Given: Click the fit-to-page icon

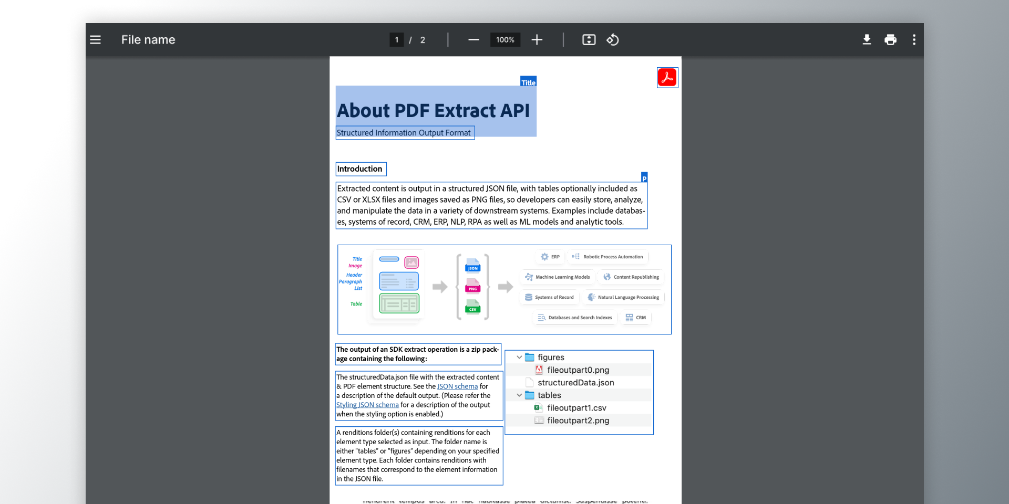Looking at the screenshot, I should 589,39.
